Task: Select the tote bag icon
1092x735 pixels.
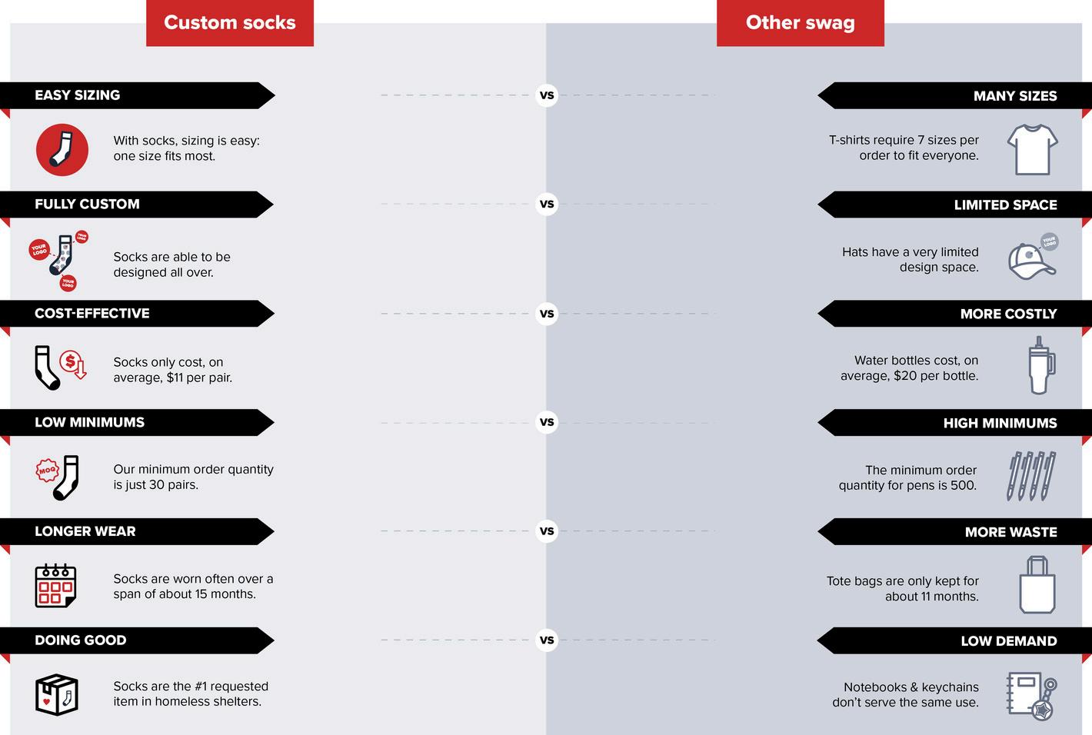Action: click(x=1037, y=585)
